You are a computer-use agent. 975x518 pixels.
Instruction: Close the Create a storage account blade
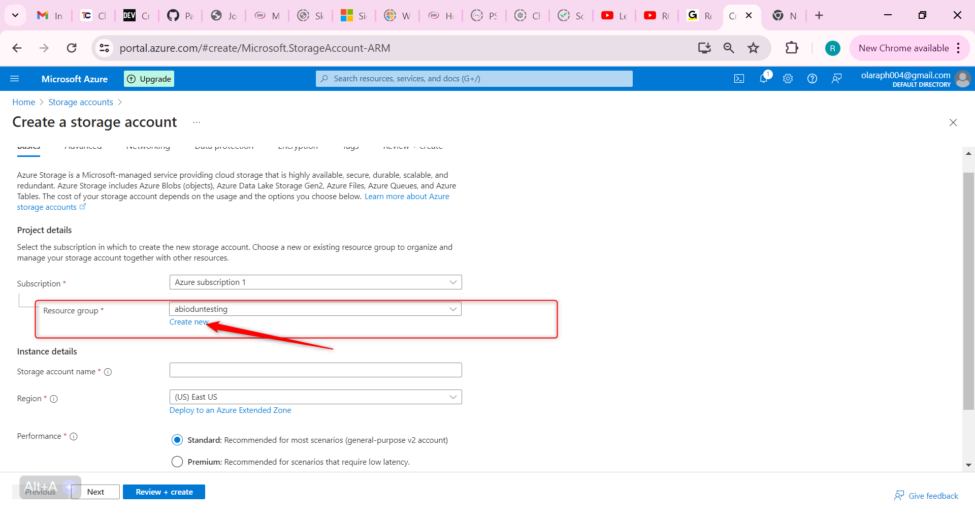point(953,122)
